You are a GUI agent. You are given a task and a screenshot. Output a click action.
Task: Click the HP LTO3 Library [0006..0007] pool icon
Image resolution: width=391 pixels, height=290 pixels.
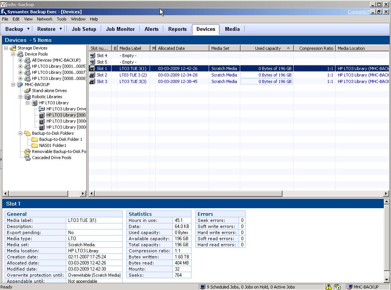point(27,72)
